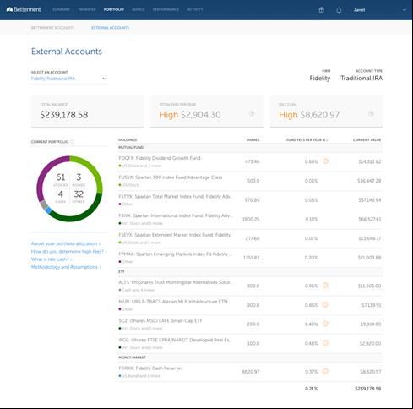Open How do you determine high fees link
Image resolution: width=413 pixels, height=409 pixels.
[68, 252]
